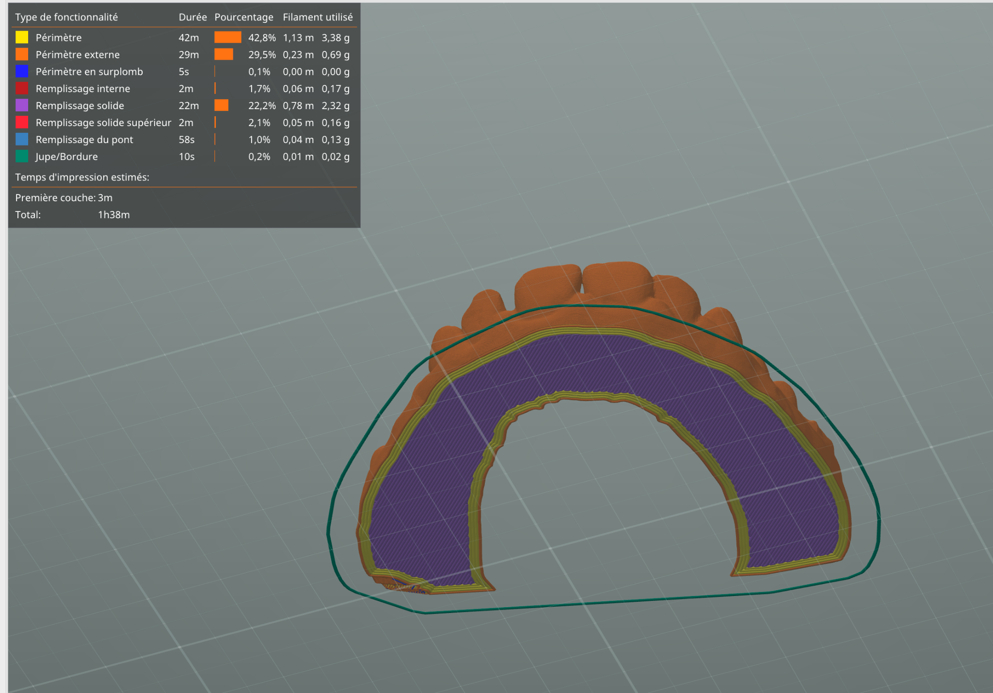The height and width of the screenshot is (693, 993).
Task: Click the Durée column header
Action: 192,17
